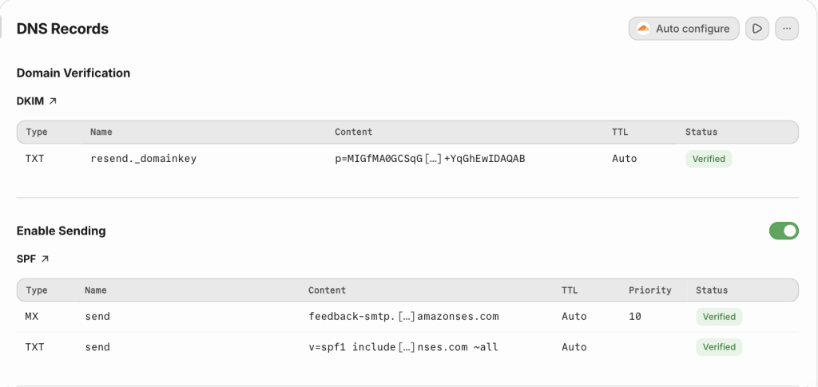Click the Content header in SPF table
The image size is (818, 387).
327,290
